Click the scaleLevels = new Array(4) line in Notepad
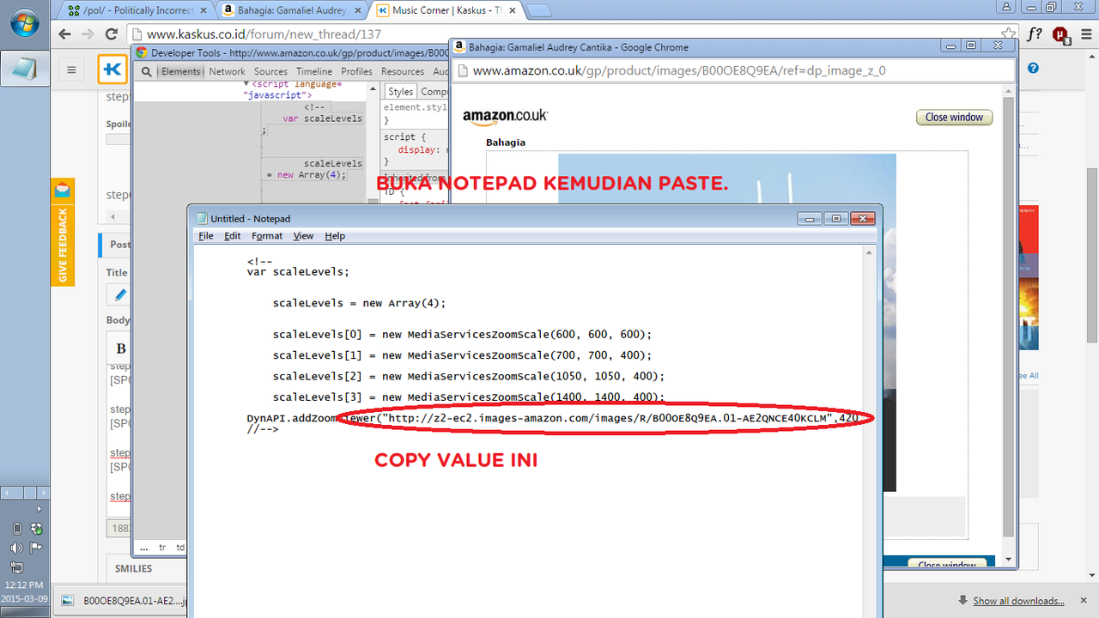Screen dimensions: 1099x618 360,303
